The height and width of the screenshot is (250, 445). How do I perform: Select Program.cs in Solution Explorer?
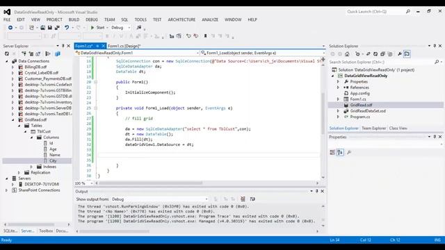(x=360, y=117)
